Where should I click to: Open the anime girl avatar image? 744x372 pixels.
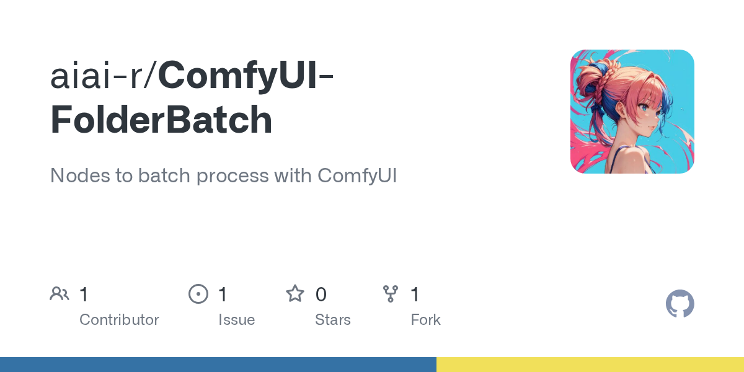[x=632, y=112]
